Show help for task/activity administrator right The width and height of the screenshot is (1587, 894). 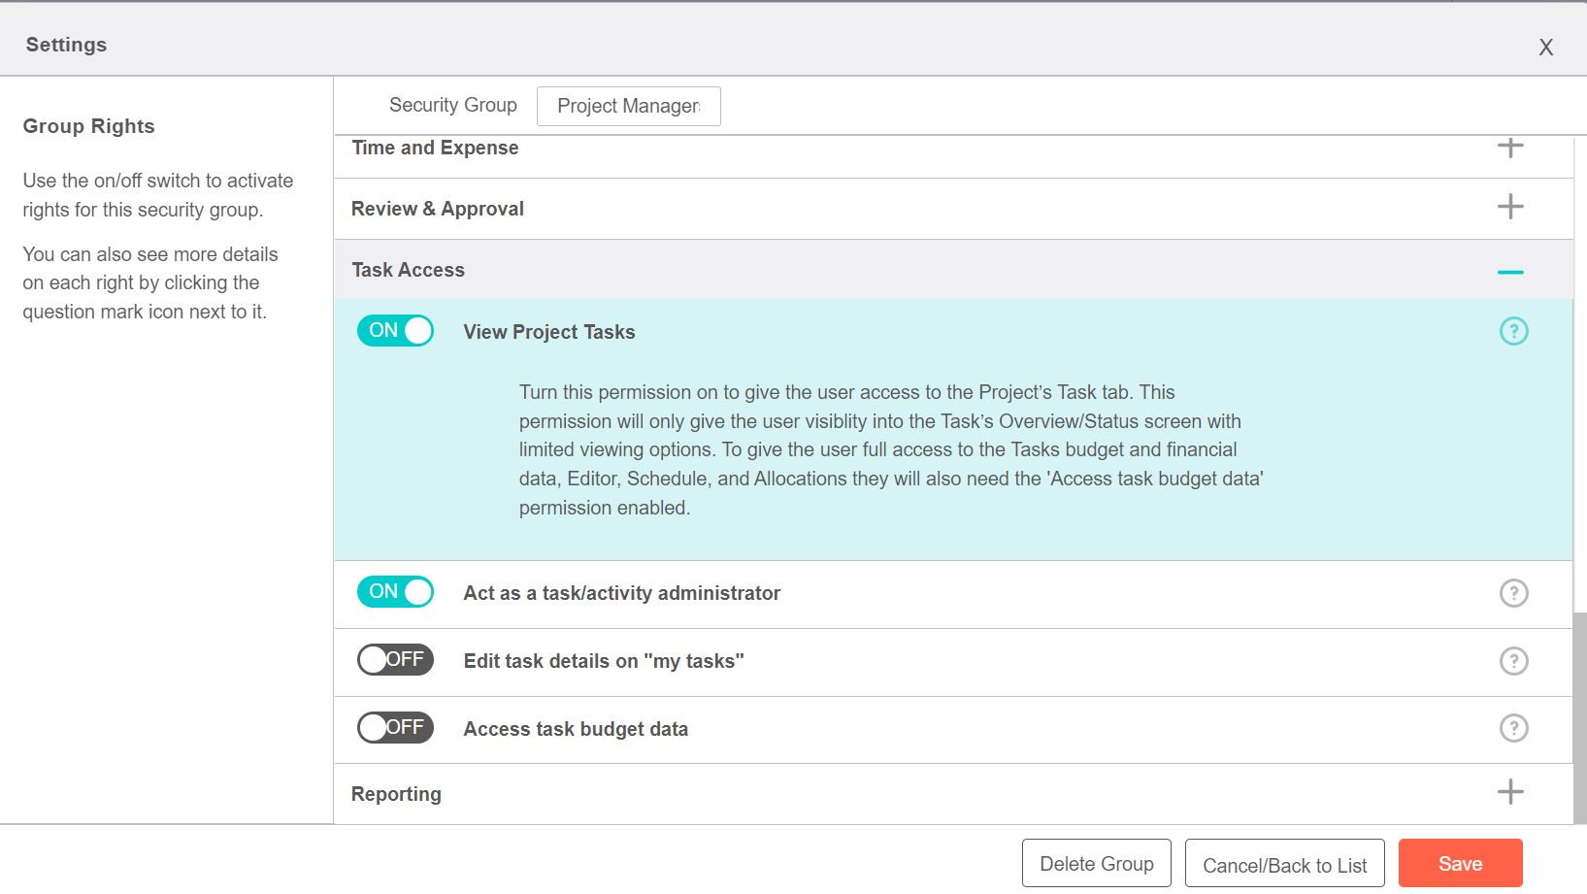point(1513,593)
